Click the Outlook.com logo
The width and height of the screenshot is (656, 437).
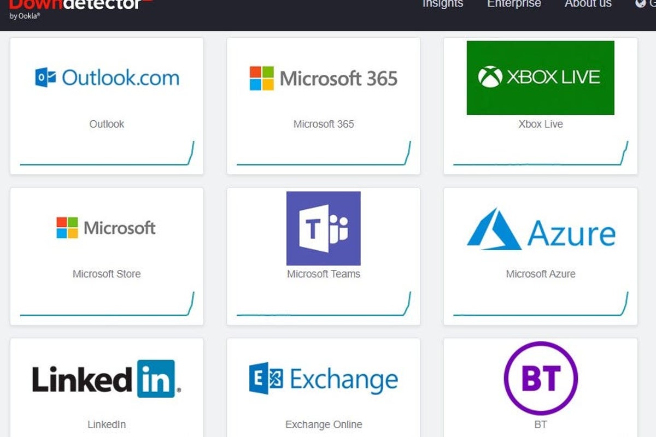point(107,78)
